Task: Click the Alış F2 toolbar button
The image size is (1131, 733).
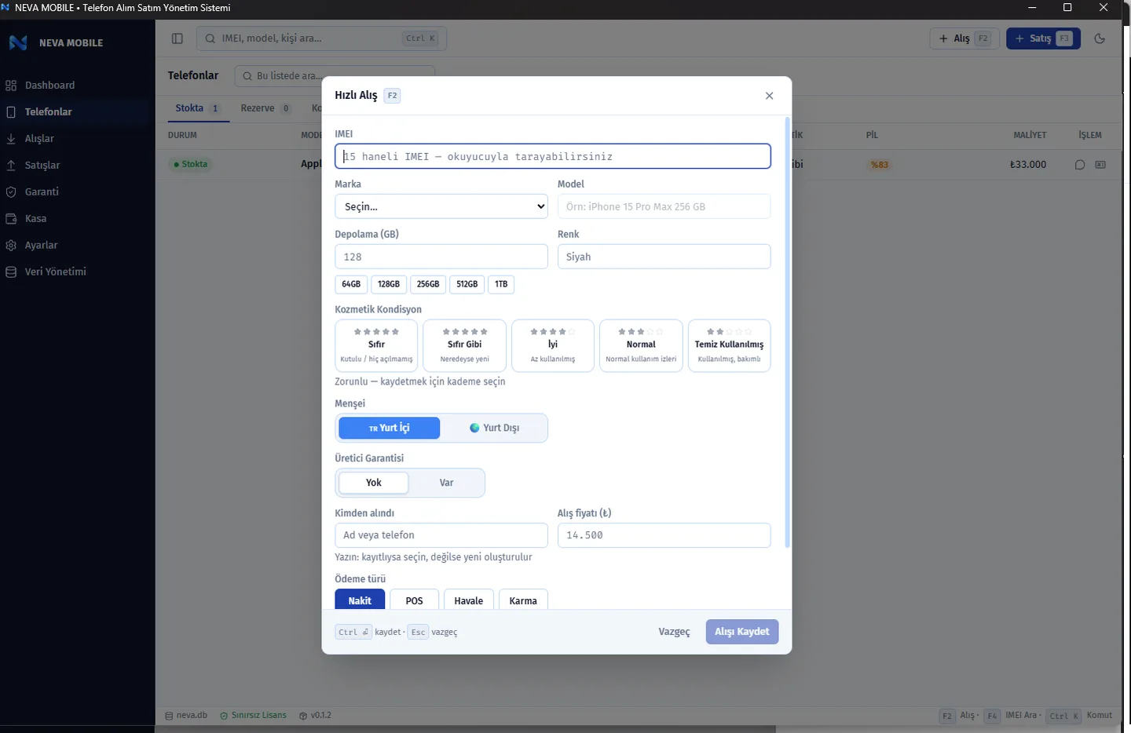Action: [x=964, y=38]
